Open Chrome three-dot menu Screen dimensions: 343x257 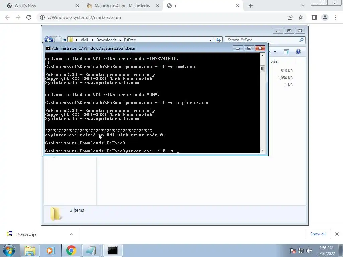336,17
